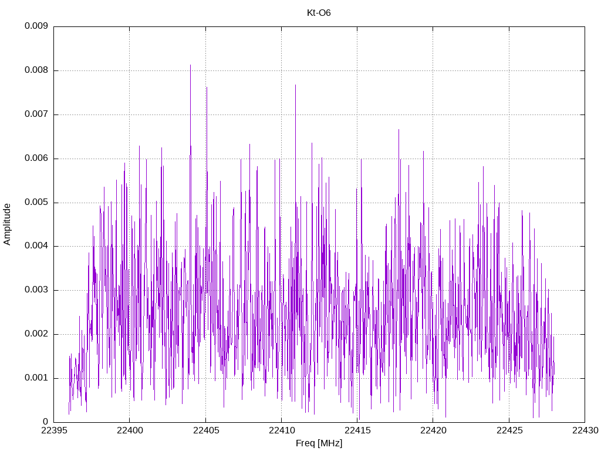The height and width of the screenshot is (451, 601).
Task: Click the 0.004 y-axis tick label
Action: tap(36, 246)
